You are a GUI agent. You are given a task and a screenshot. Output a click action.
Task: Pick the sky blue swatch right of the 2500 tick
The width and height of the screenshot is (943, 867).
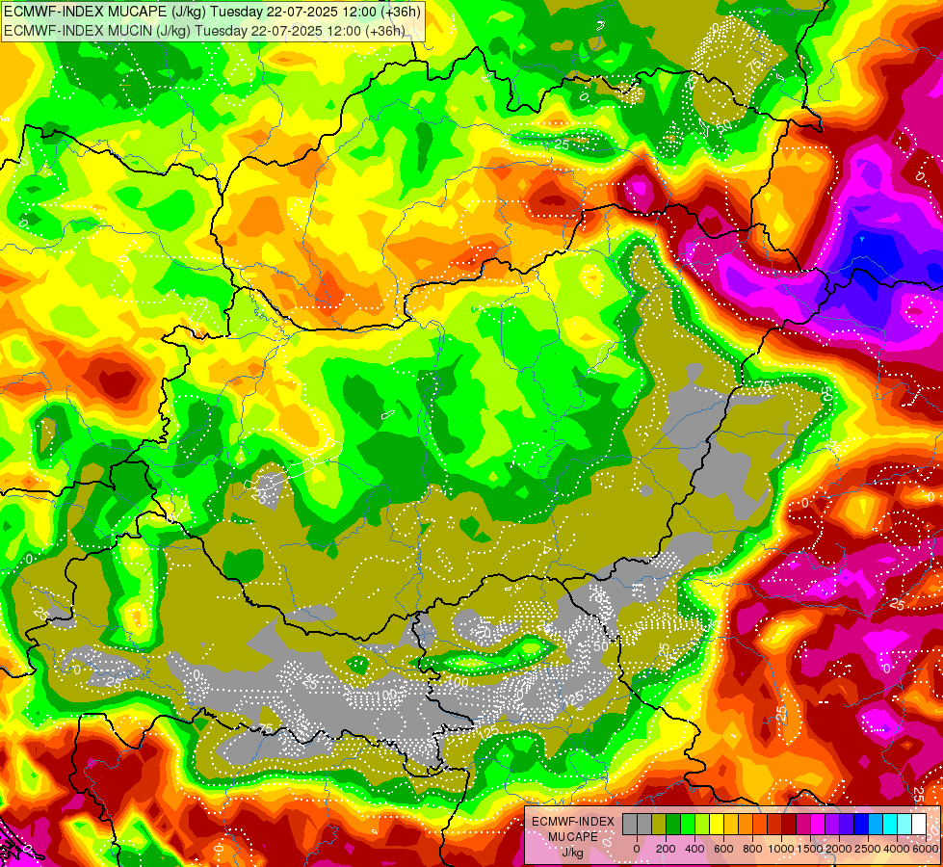pos(877,825)
